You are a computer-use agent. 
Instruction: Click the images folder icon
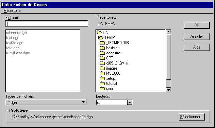tap(102, 68)
